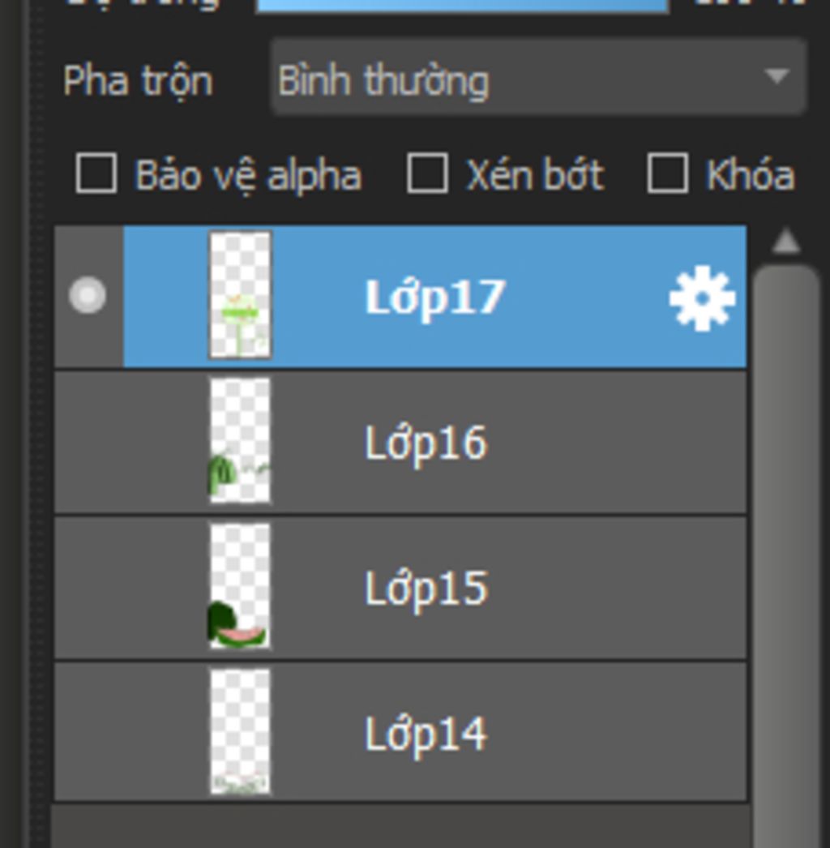830x848 pixels.
Task: Open the Pha trộn blend mode dropdown
Action: click(538, 77)
